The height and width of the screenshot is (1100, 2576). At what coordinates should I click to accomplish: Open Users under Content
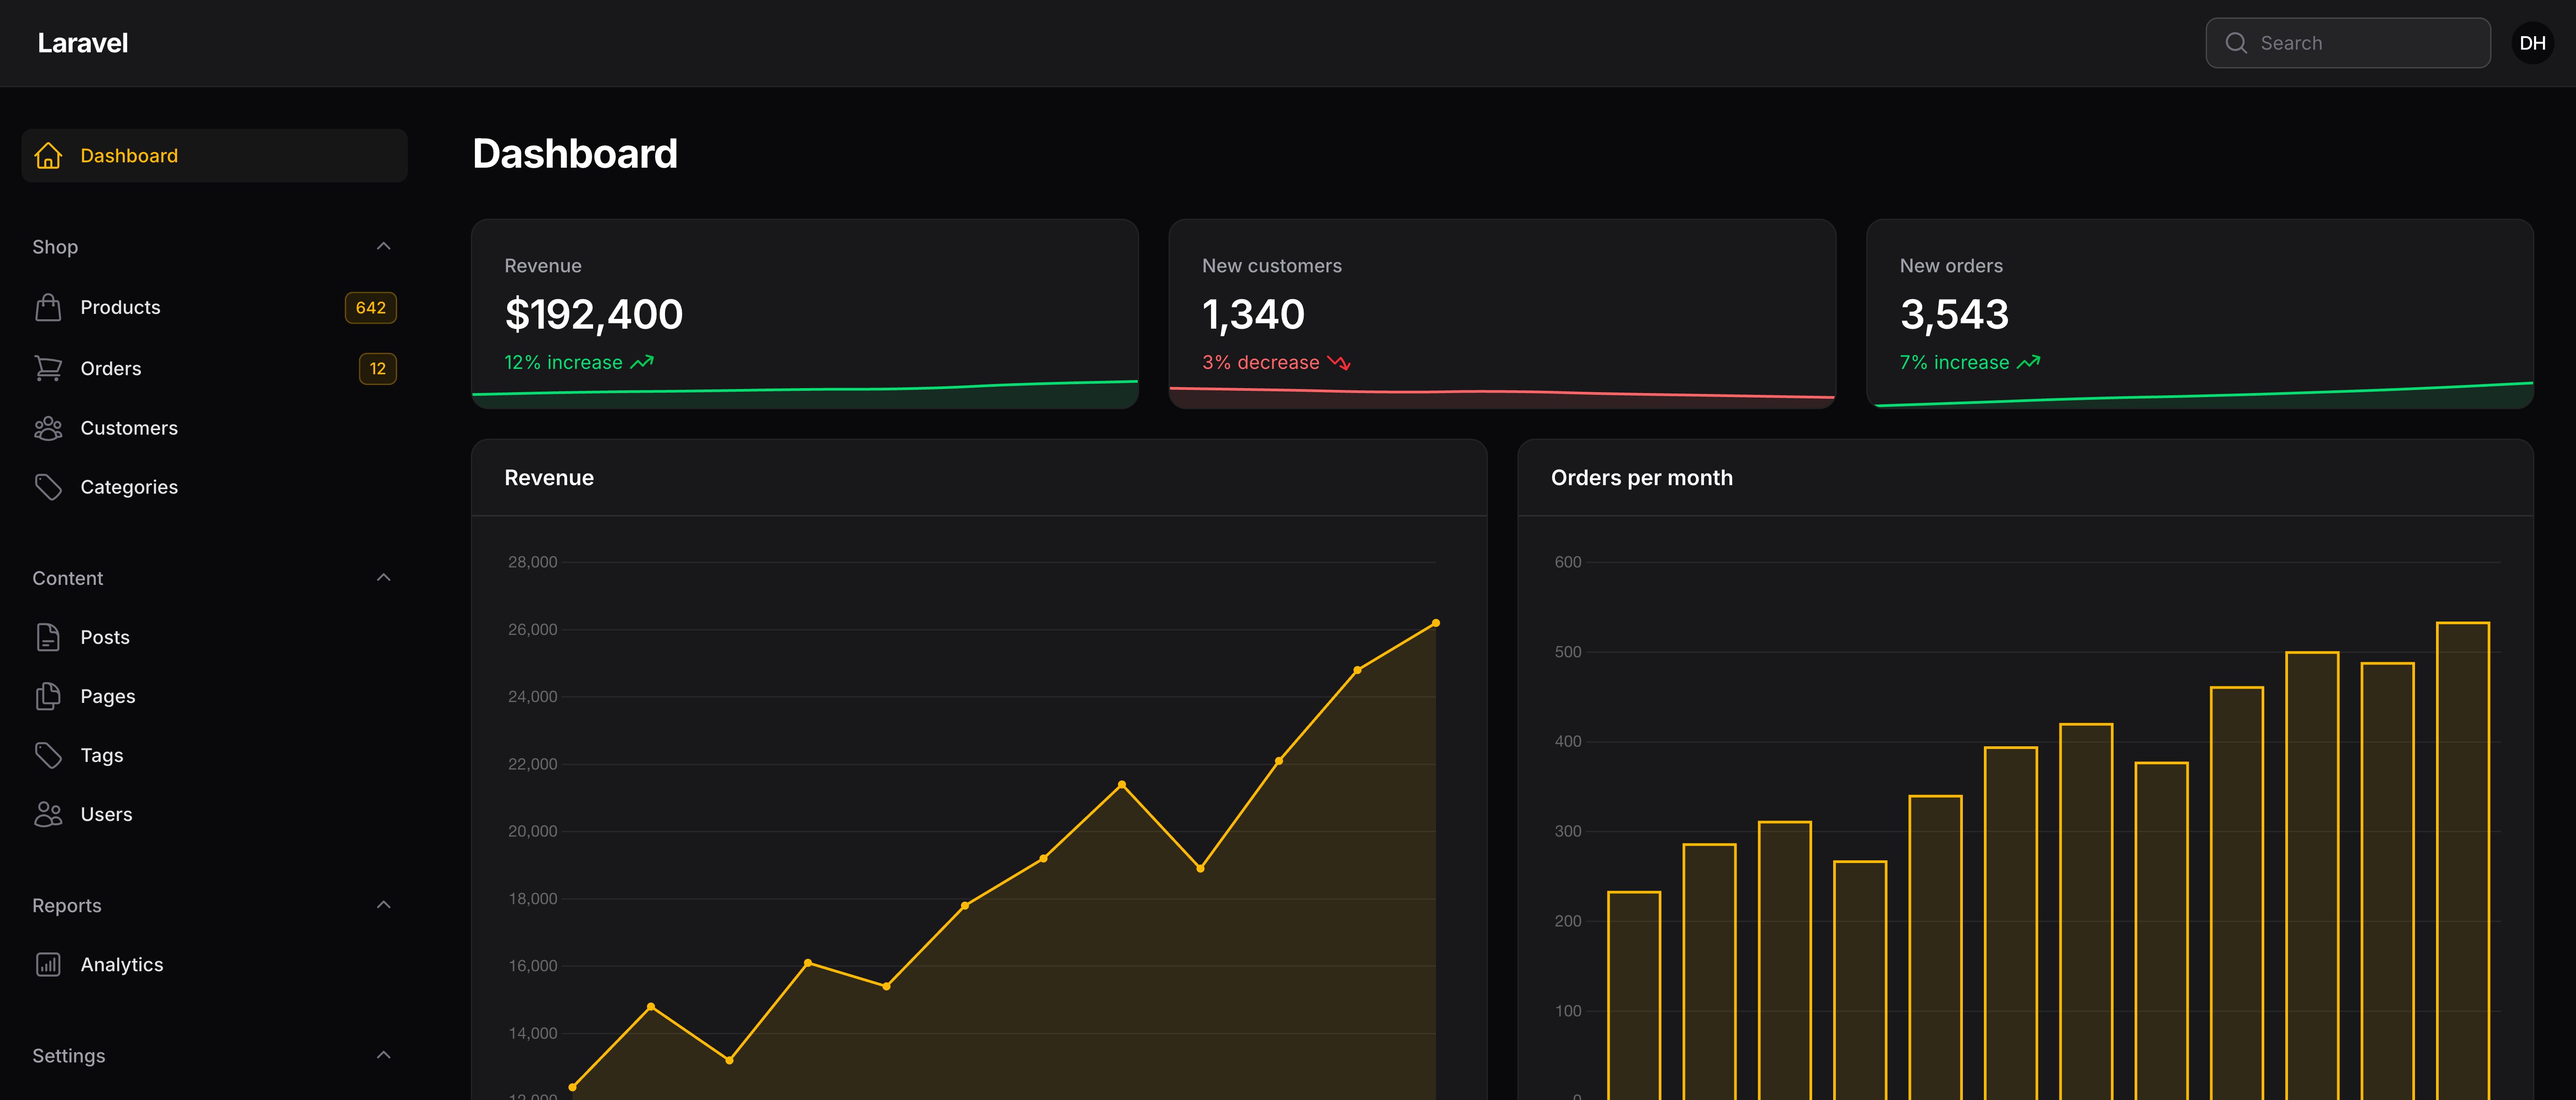point(214,814)
